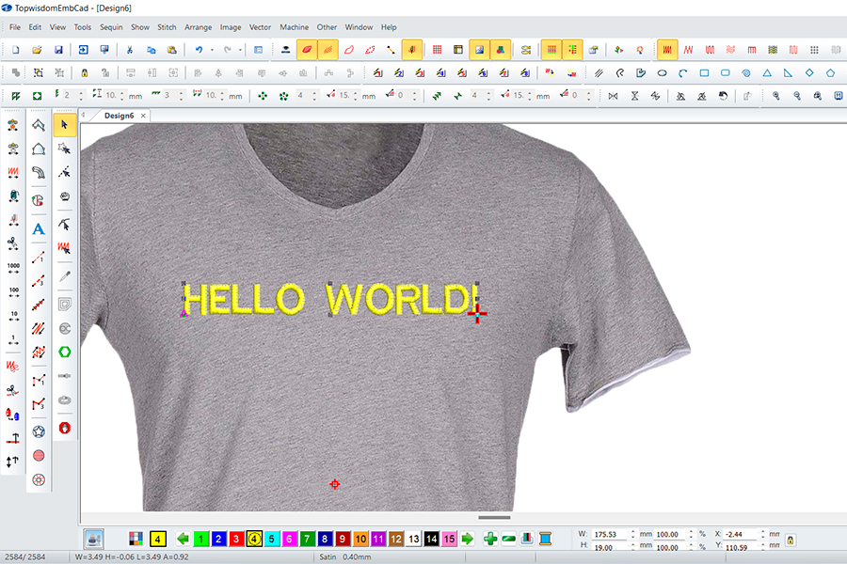Open the Stitch menu
The height and width of the screenshot is (564, 847).
click(167, 27)
